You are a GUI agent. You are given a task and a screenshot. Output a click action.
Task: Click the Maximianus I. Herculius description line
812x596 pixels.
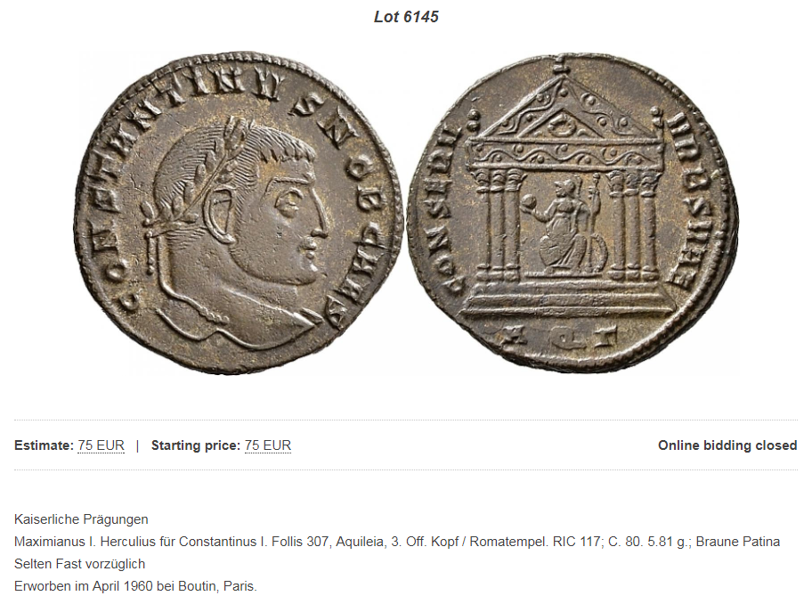(x=397, y=542)
